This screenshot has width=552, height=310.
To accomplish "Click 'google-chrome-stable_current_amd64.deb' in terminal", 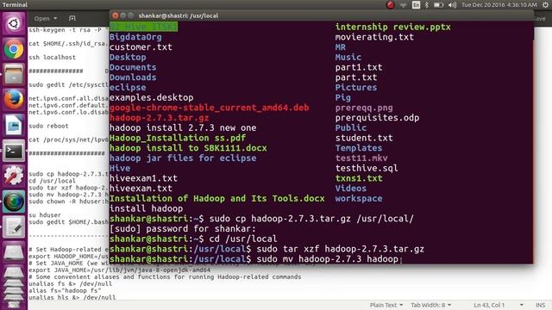I will point(209,108).
